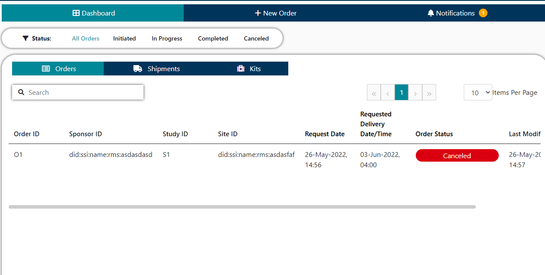Click the last-page double-chevron control
Screen dimensions: 545x275
429,92
